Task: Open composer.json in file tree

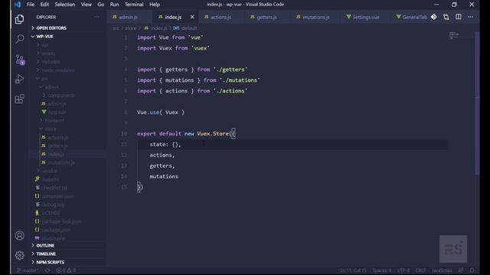Action: (x=57, y=196)
